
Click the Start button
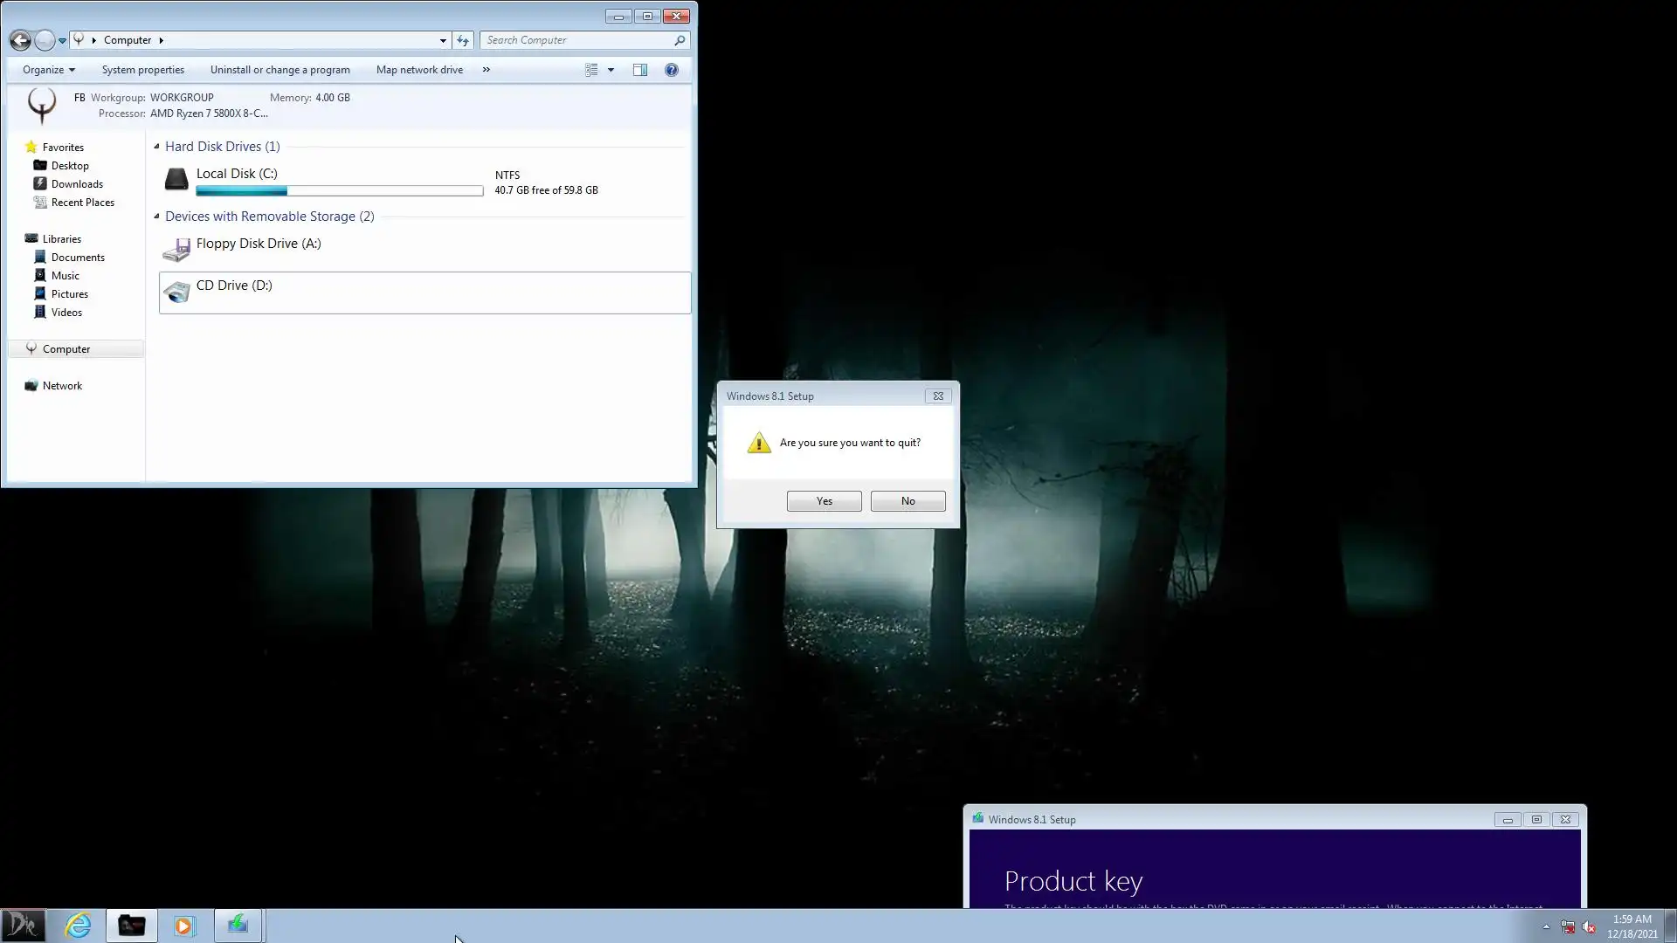tap(23, 926)
